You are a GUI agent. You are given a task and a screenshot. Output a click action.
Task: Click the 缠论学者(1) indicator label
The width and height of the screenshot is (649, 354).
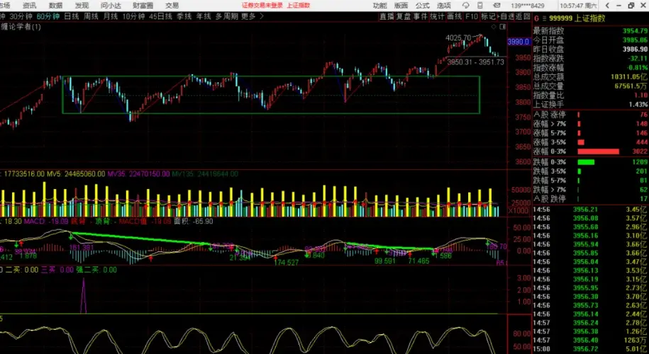[x=21, y=27]
